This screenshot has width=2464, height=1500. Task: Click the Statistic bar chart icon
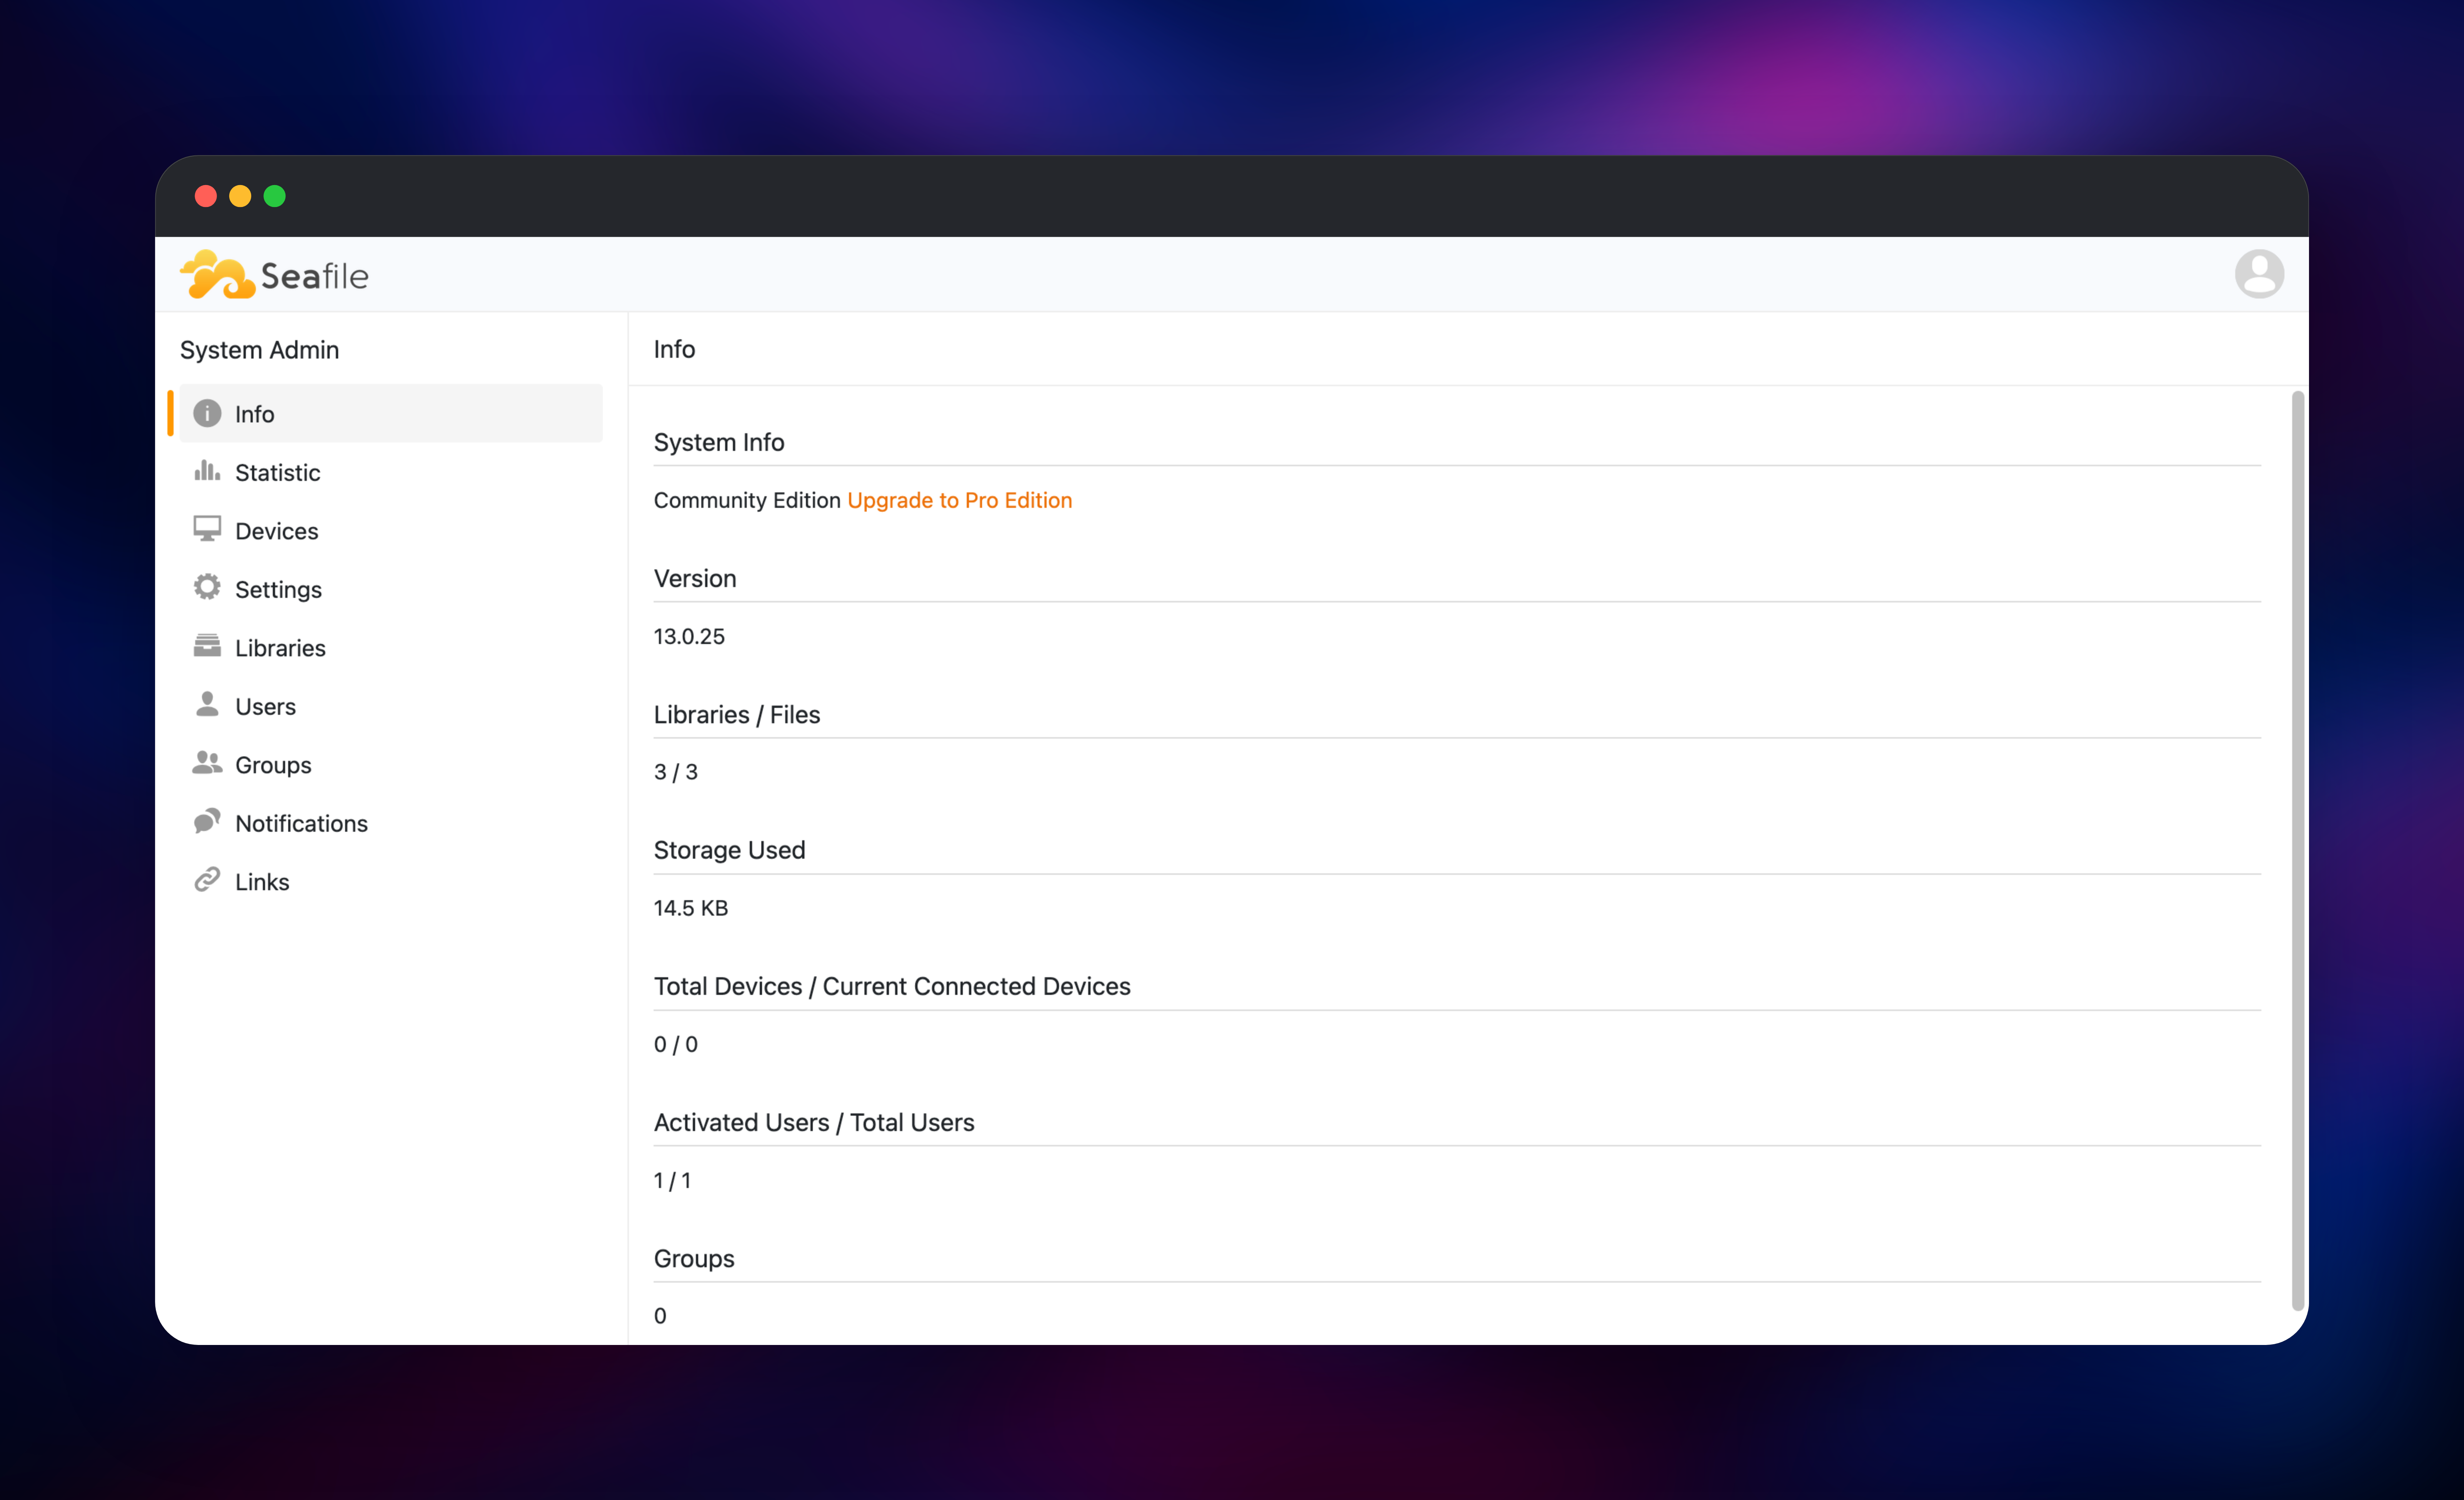click(x=207, y=471)
